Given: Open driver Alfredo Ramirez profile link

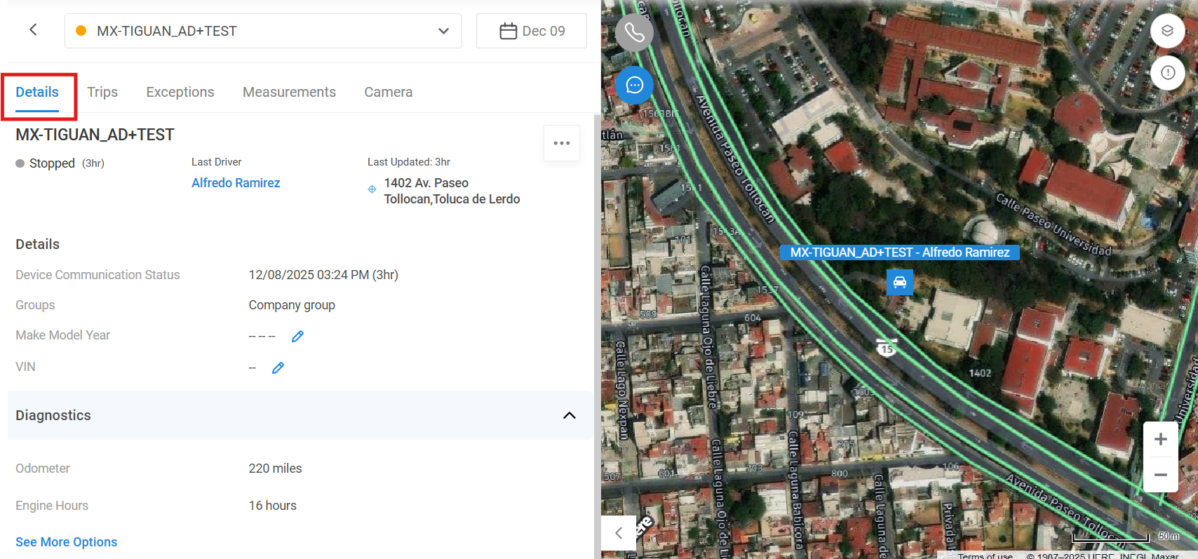Looking at the screenshot, I should pyautogui.click(x=236, y=183).
